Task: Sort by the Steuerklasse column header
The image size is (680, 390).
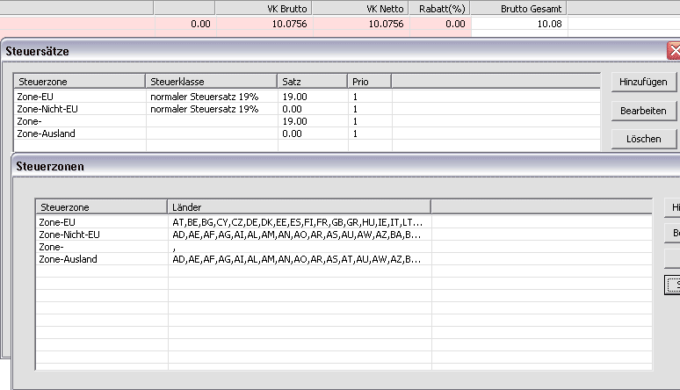Action: click(211, 82)
